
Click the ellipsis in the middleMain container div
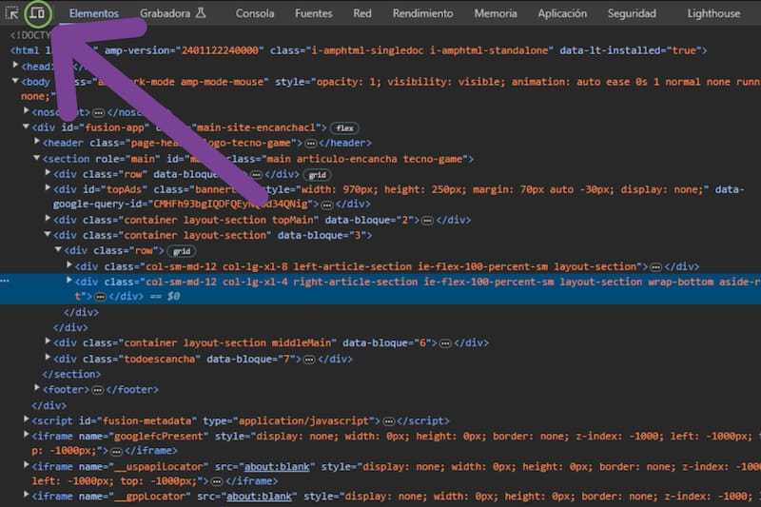click(445, 343)
